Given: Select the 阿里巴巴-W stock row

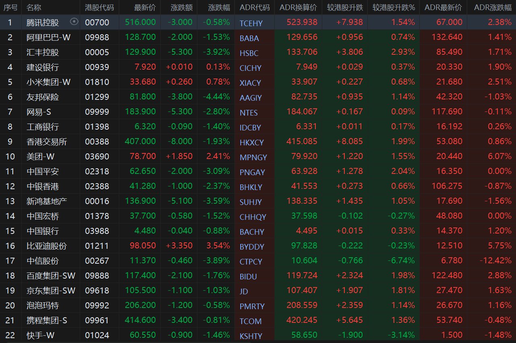Looking at the screenshot, I should click(48, 37).
